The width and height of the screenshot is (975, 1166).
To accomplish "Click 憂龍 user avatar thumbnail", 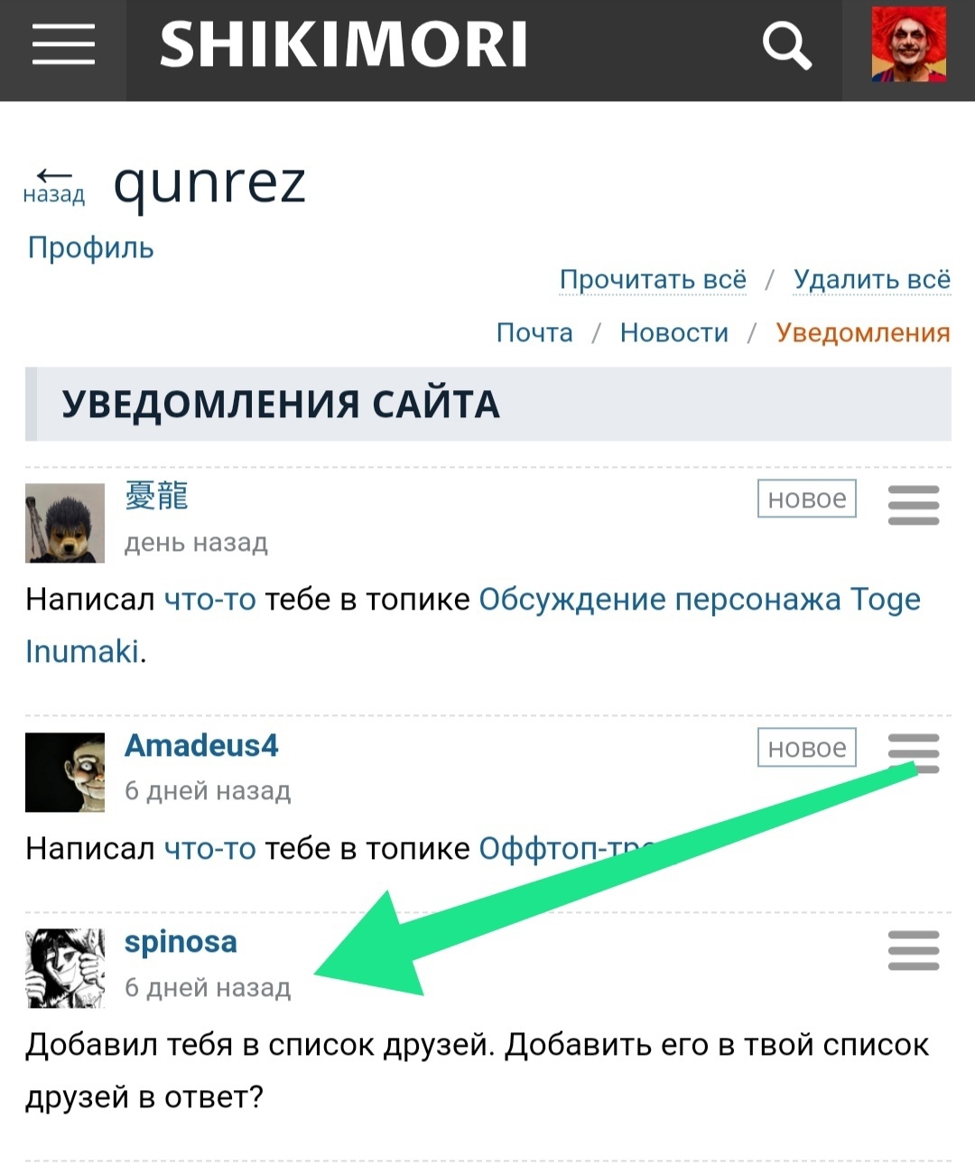I will coord(65,523).
